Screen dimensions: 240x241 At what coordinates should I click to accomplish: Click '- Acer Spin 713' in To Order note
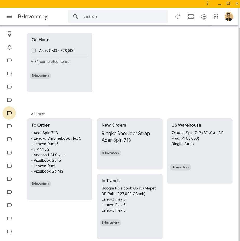[45, 133]
